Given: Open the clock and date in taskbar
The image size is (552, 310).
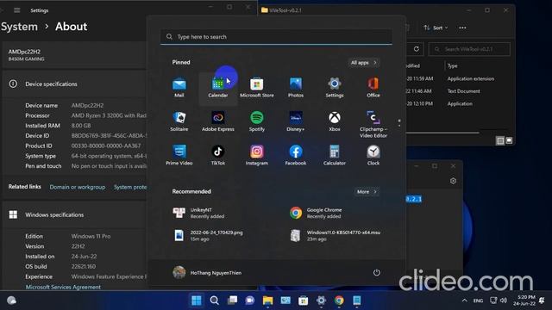Looking at the screenshot, I should pyautogui.click(x=524, y=301).
